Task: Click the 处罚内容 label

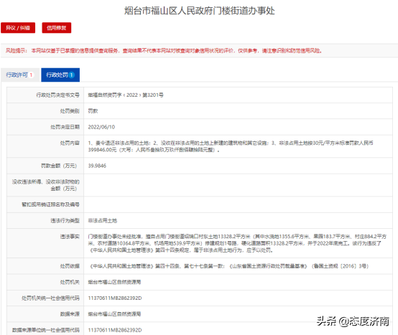Action: pos(70,143)
